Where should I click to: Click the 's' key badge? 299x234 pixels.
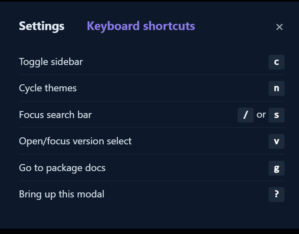pyautogui.click(x=276, y=115)
